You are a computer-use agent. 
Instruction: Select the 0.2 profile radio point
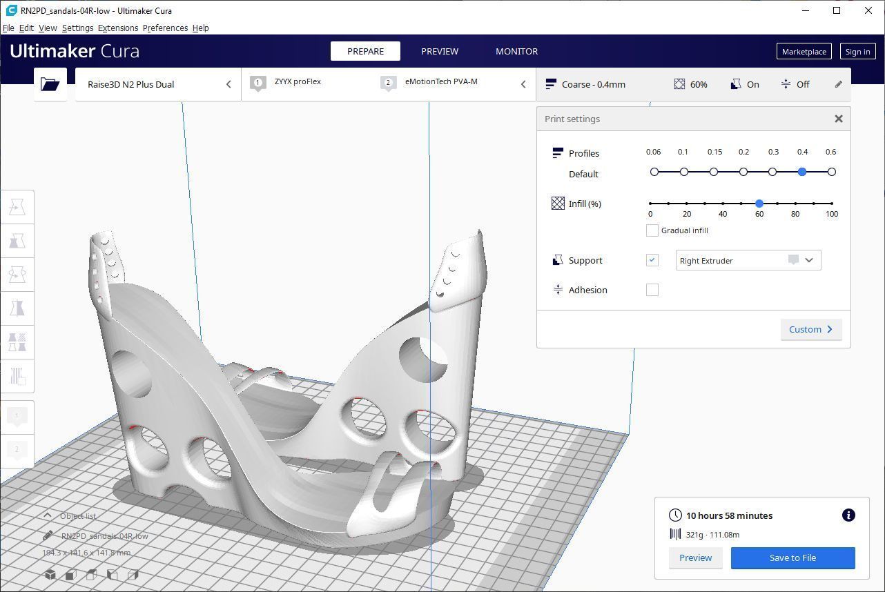tap(743, 172)
